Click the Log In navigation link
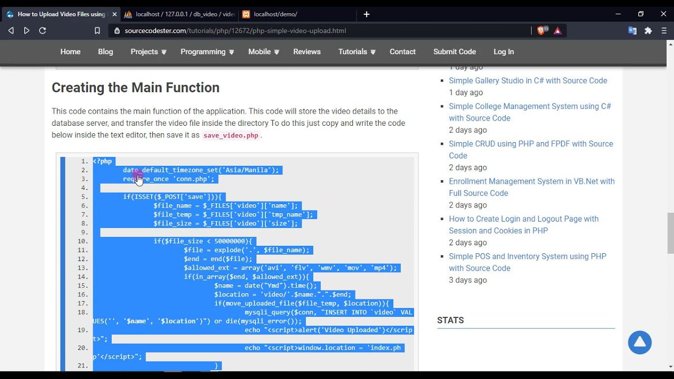This screenshot has width=674, height=379. (503, 52)
